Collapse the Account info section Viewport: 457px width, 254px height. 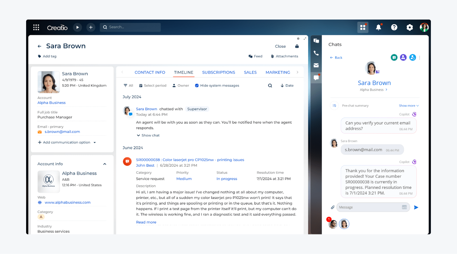[x=105, y=164]
